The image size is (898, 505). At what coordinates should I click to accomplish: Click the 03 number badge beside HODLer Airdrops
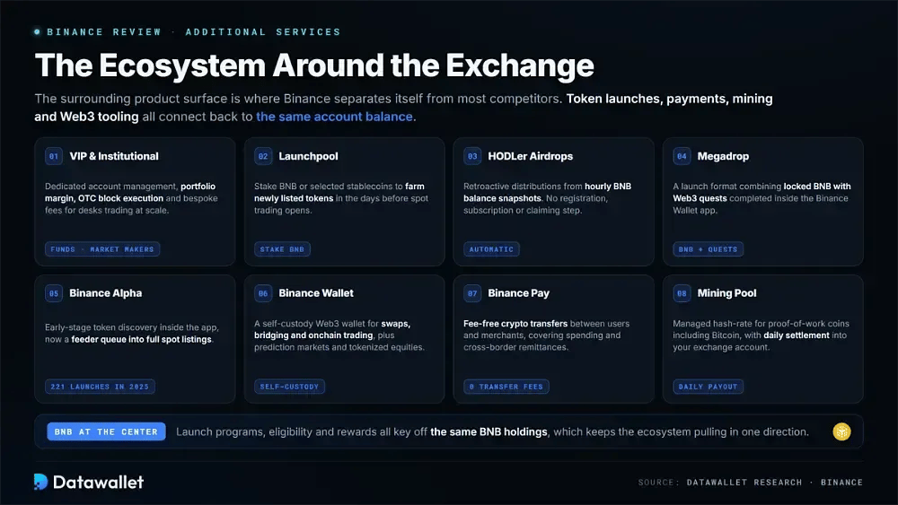[472, 156]
